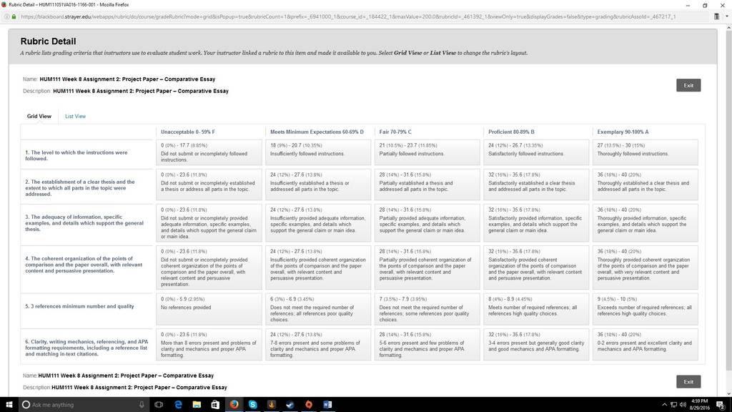Click the Fair 70-79% C column header
Image resolution: width=732 pixels, height=412 pixels.
(395, 132)
